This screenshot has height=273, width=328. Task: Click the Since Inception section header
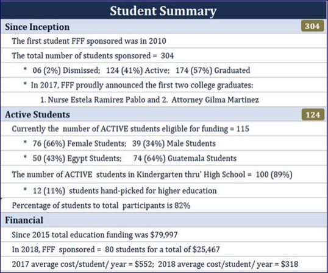coord(163,26)
